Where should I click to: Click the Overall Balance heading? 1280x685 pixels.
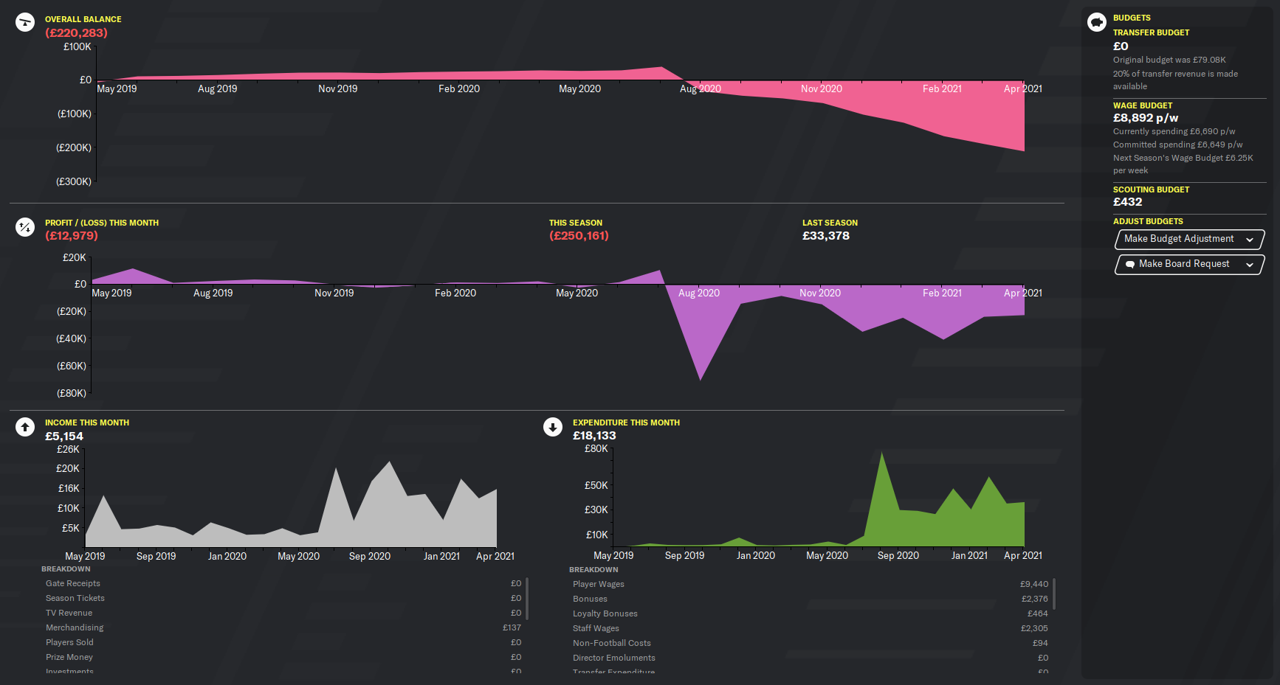83,19
